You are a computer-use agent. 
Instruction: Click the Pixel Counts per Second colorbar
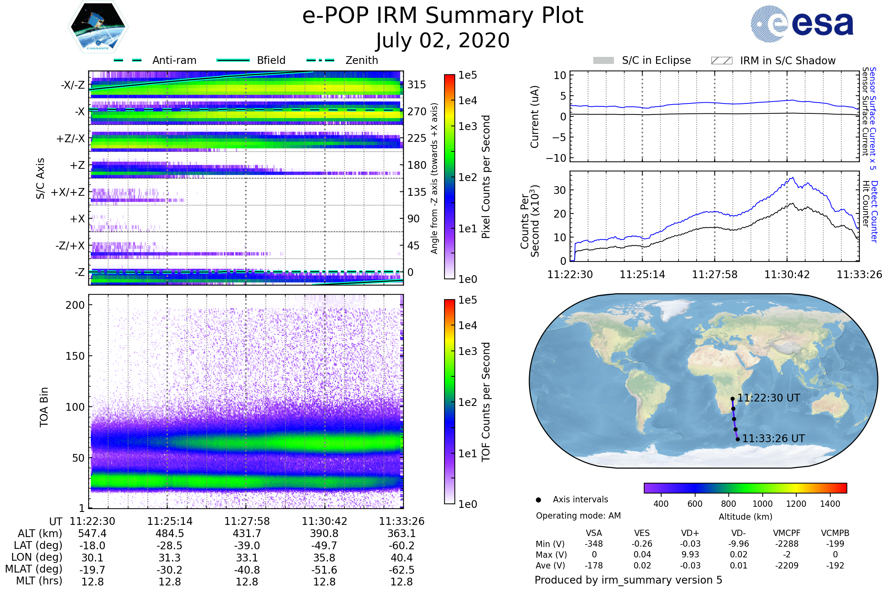tap(449, 177)
